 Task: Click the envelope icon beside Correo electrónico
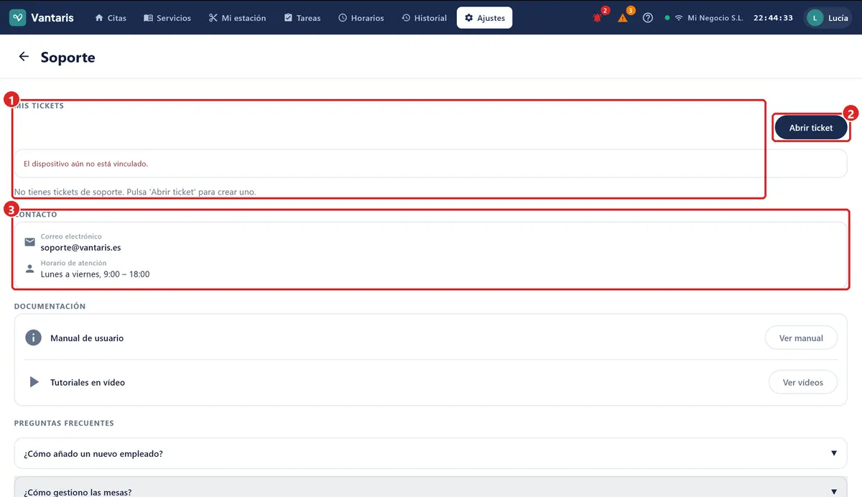(x=29, y=242)
